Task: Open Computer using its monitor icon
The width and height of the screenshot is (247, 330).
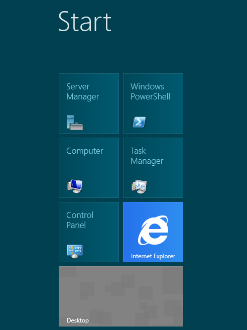Action: pos(75,186)
